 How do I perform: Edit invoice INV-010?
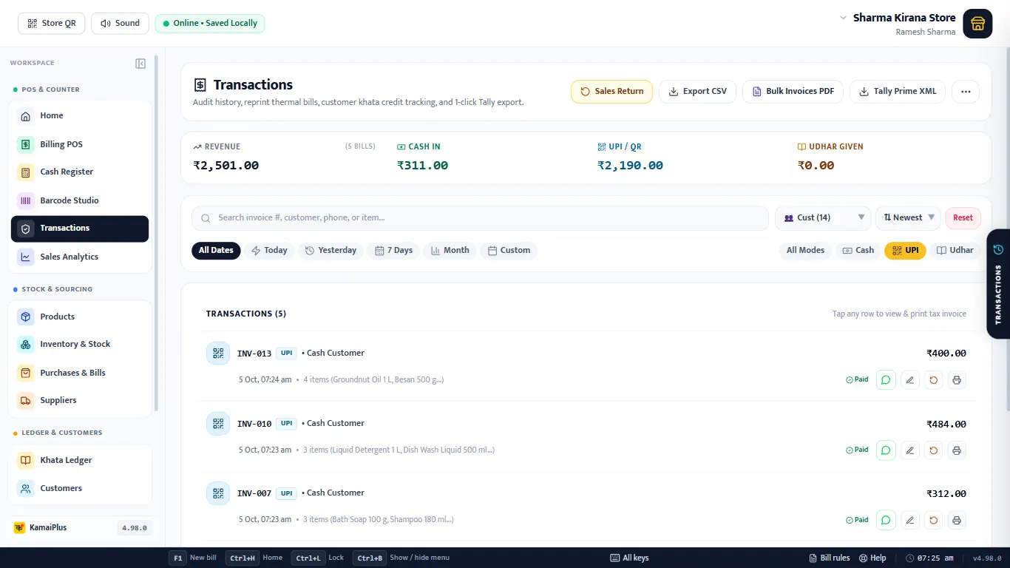click(910, 450)
